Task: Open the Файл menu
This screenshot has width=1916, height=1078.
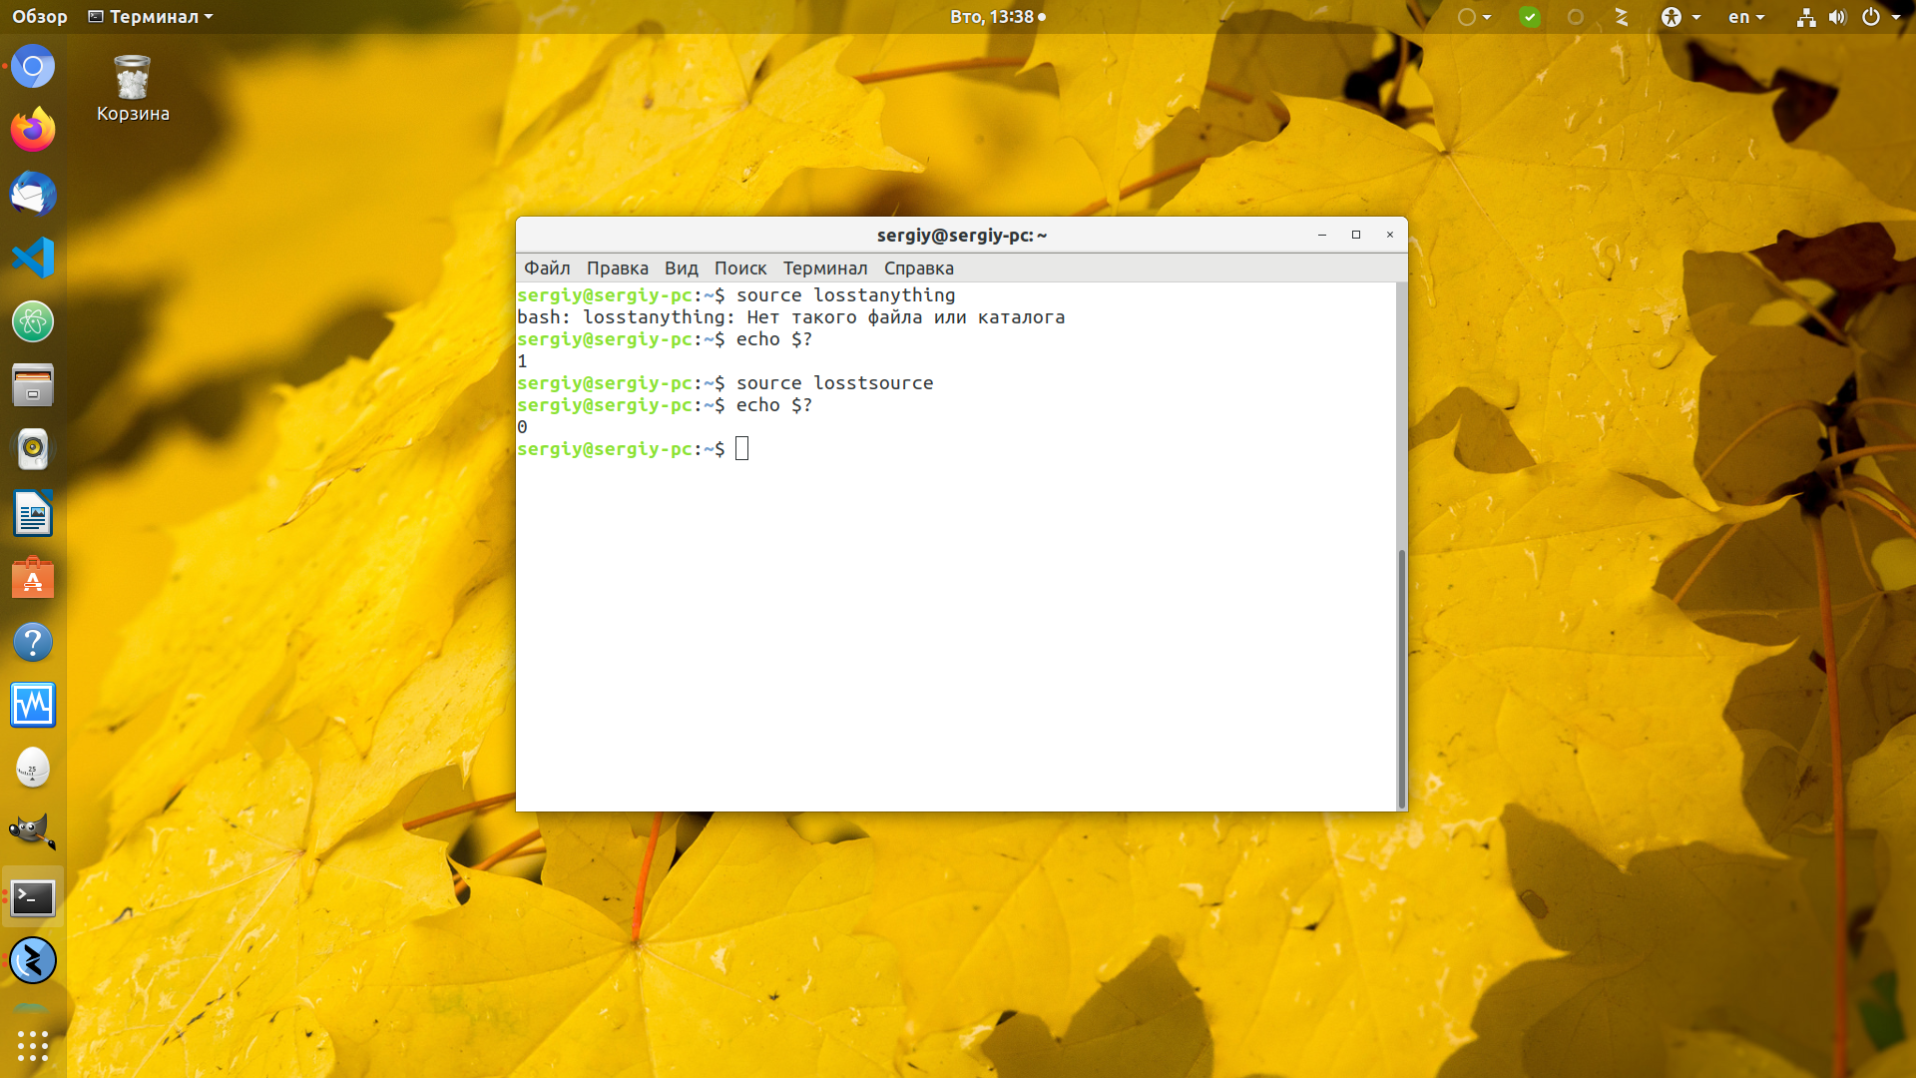Action: 547,268
